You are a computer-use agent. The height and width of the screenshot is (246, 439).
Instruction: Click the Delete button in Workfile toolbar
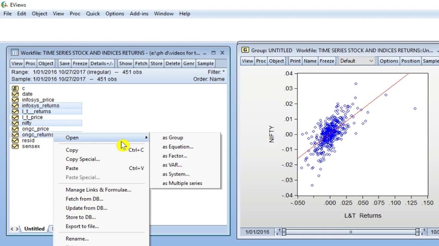pyautogui.click(x=173, y=63)
